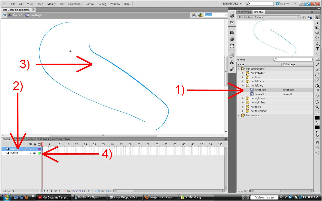Choose the Paint Bucket tool
This screenshot has width=322, height=201.
(317, 85)
